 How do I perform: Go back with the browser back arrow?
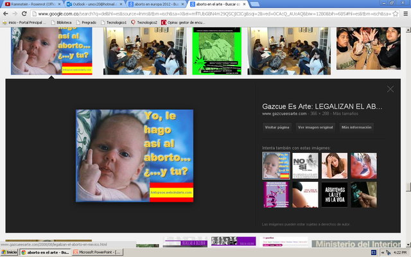pos(6,13)
